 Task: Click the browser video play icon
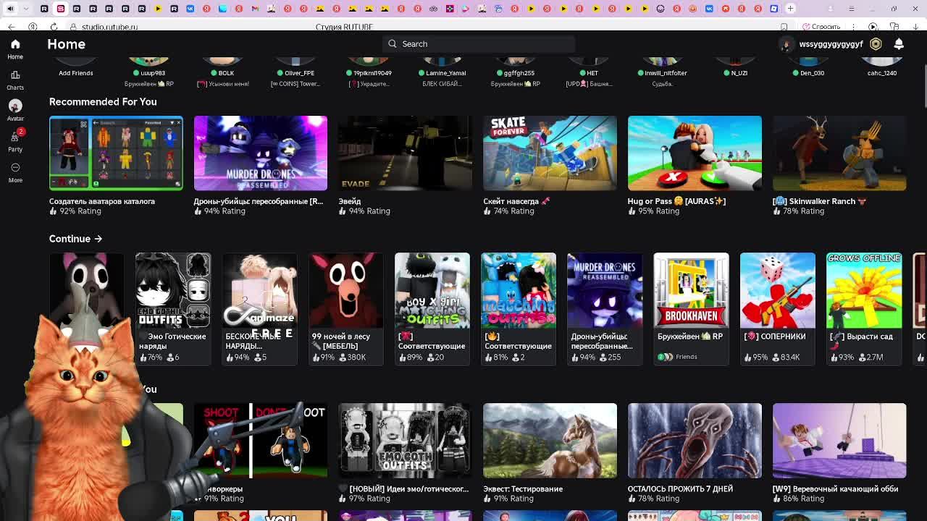pos(873,27)
